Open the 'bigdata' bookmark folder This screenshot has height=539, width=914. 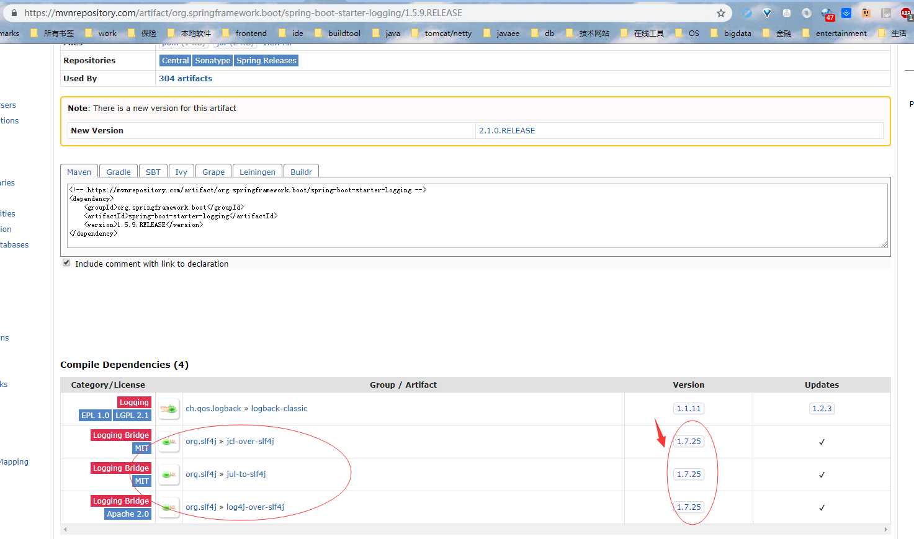(731, 33)
